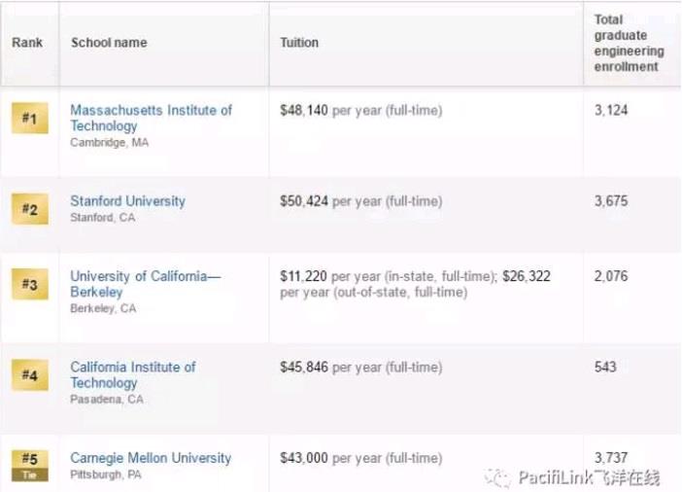Open University of California—Berkeley link

click(x=145, y=285)
